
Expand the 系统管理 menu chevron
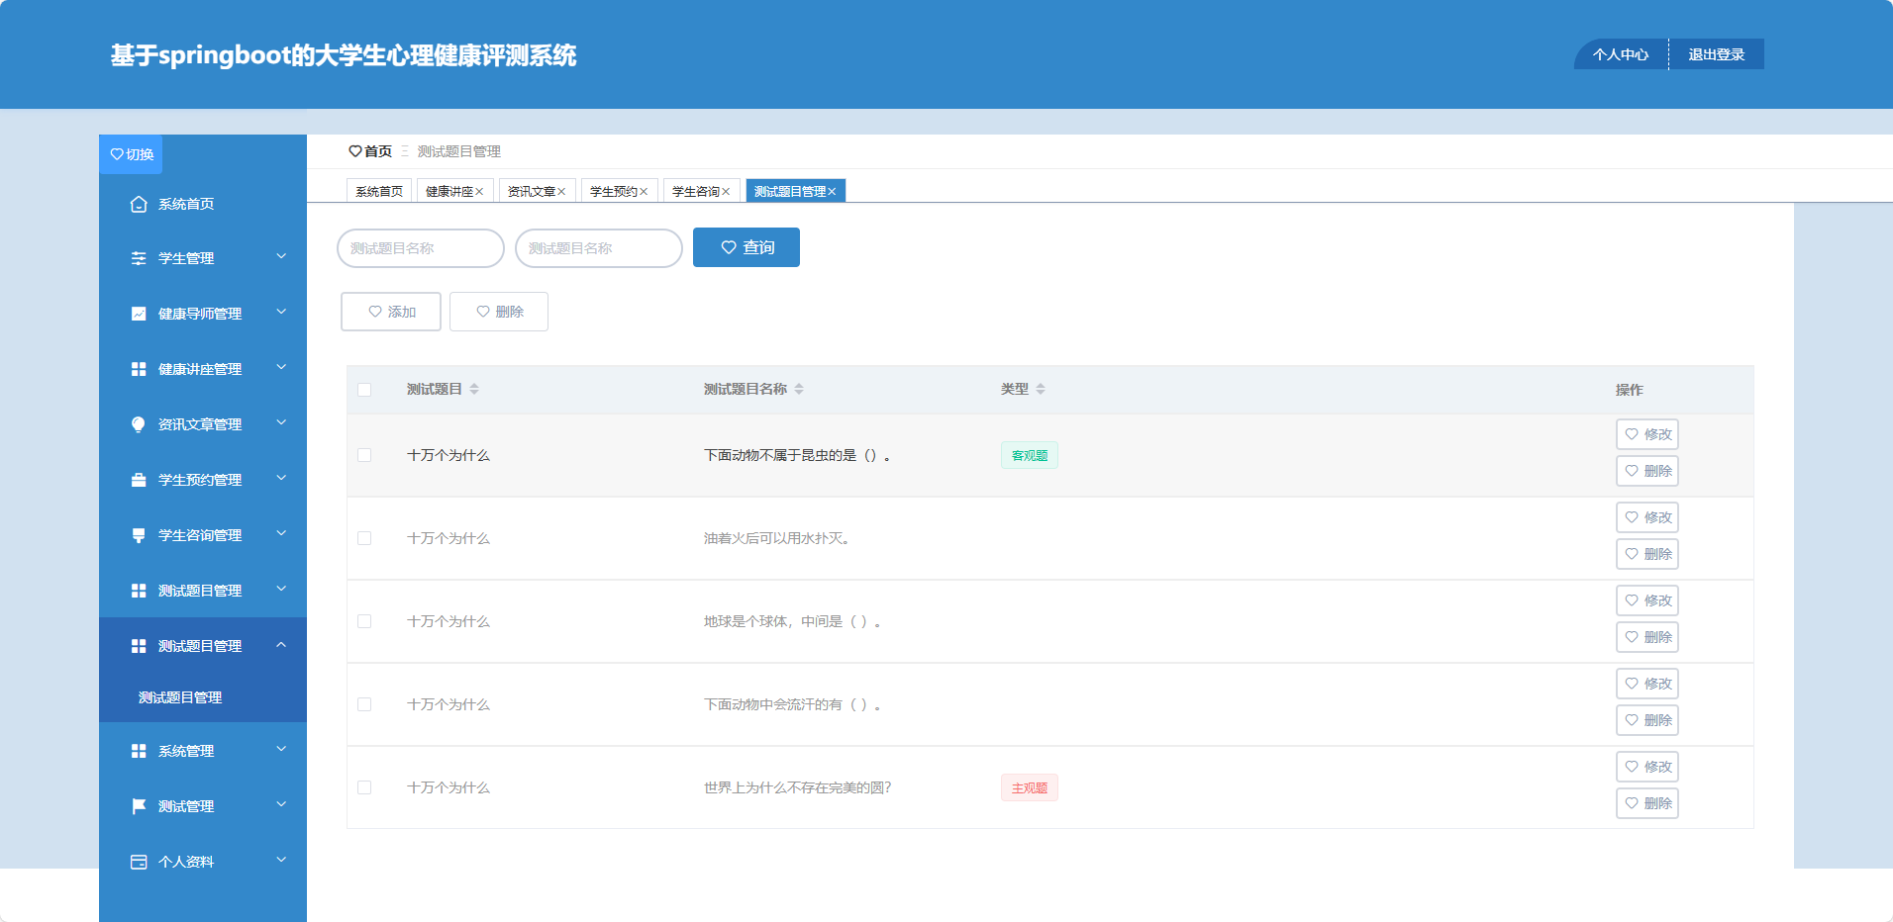coord(281,750)
